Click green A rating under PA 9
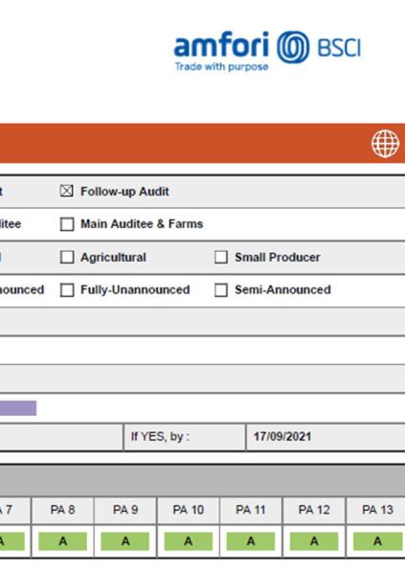The height and width of the screenshot is (575, 405). coord(125,540)
